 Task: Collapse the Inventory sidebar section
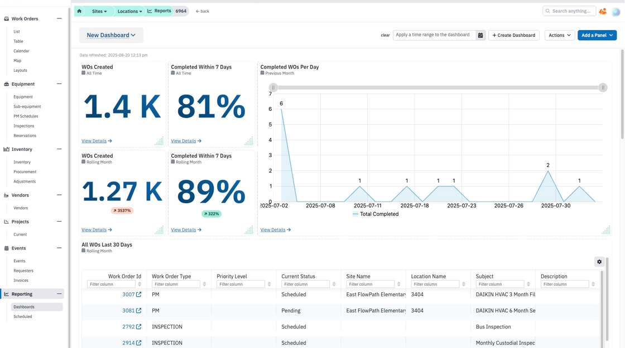click(59, 149)
